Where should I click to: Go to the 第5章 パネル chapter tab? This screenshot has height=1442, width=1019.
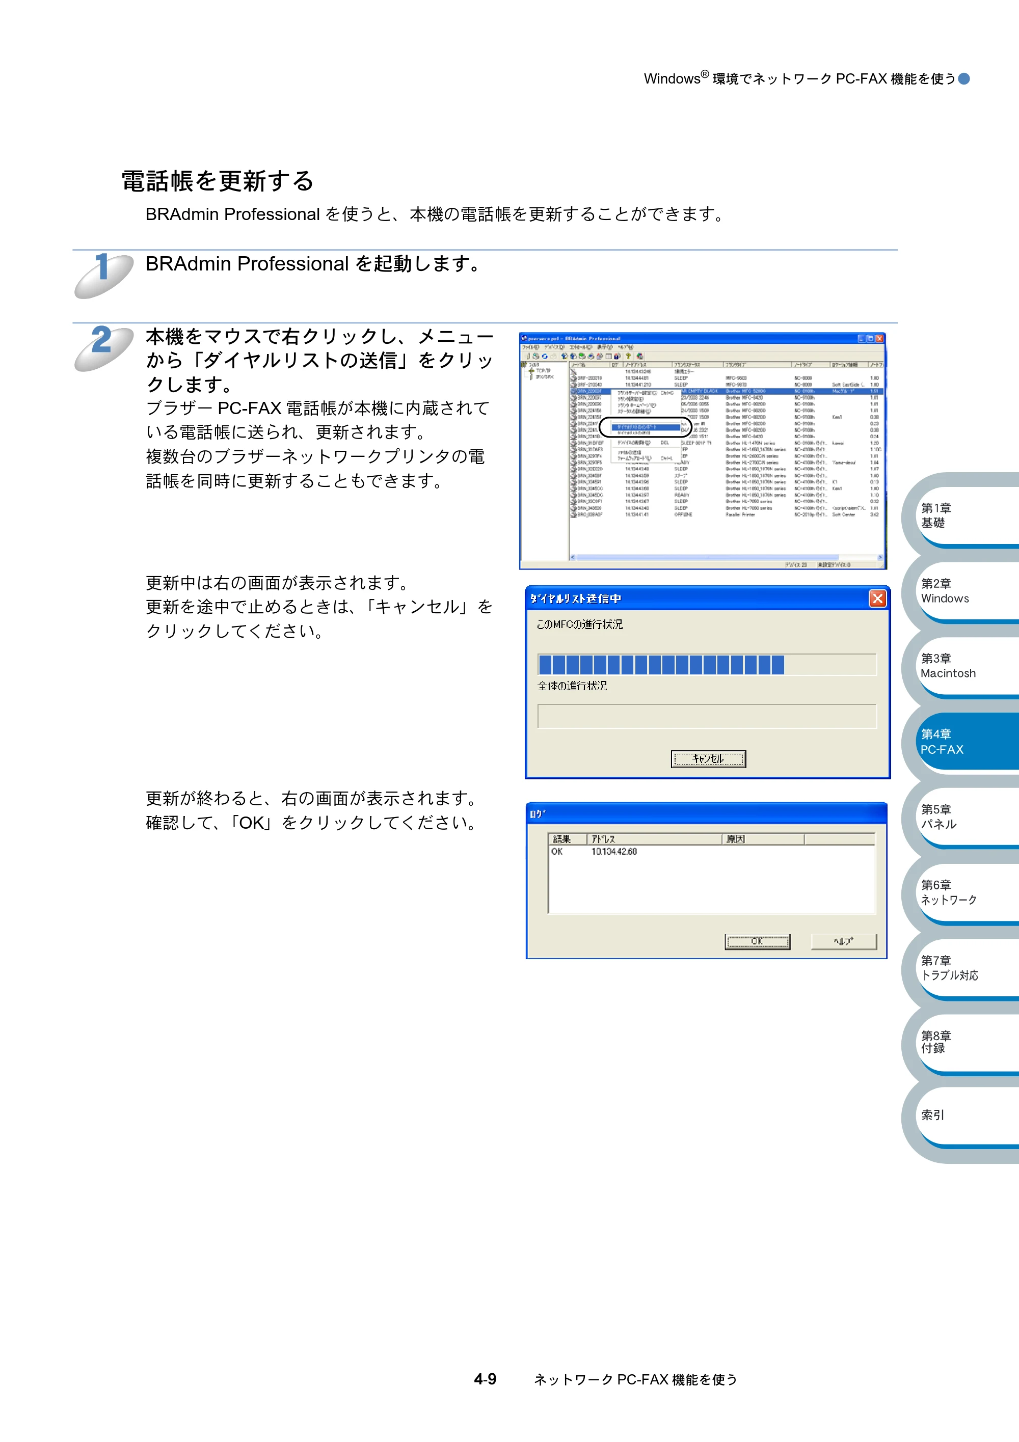pyautogui.click(x=968, y=817)
